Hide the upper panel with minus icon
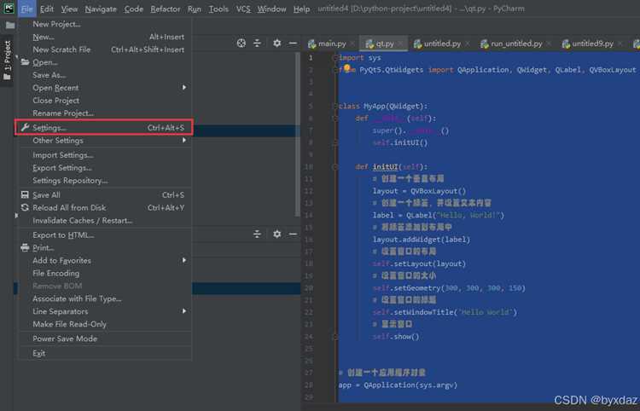Screen dimensions: 640x411 point(293,43)
